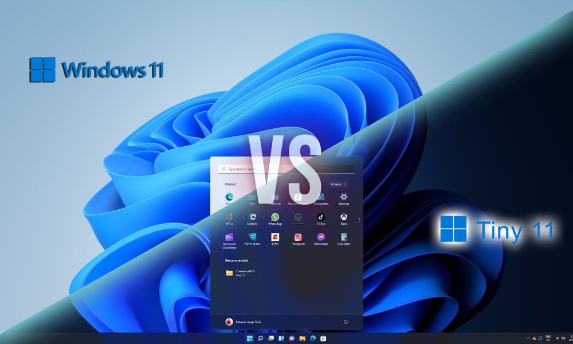Launch Solitaire
The width and height of the screenshot is (573, 344).
pos(252,217)
